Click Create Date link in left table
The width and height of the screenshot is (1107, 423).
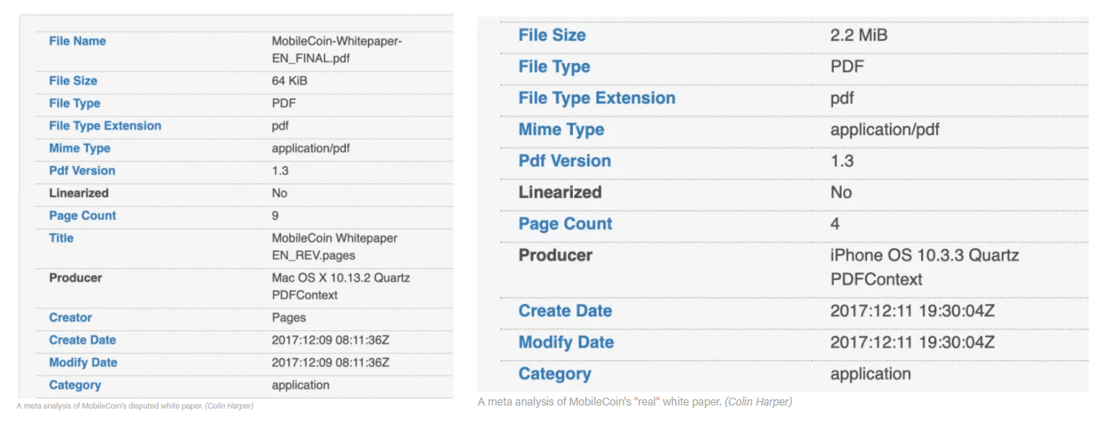point(82,341)
